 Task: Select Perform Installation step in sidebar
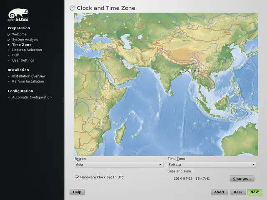pyautogui.click(x=28, y=82)
